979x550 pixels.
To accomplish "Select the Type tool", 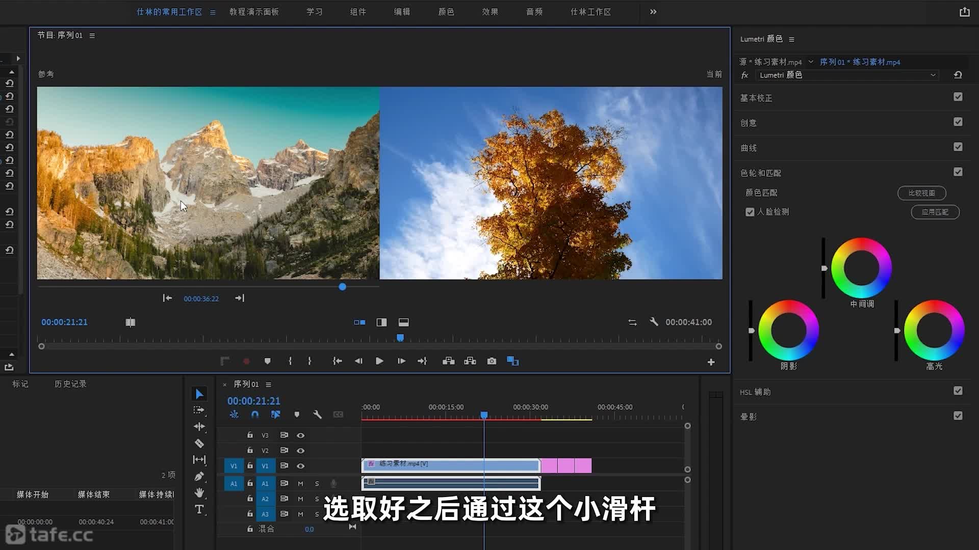I will [199, 509].
